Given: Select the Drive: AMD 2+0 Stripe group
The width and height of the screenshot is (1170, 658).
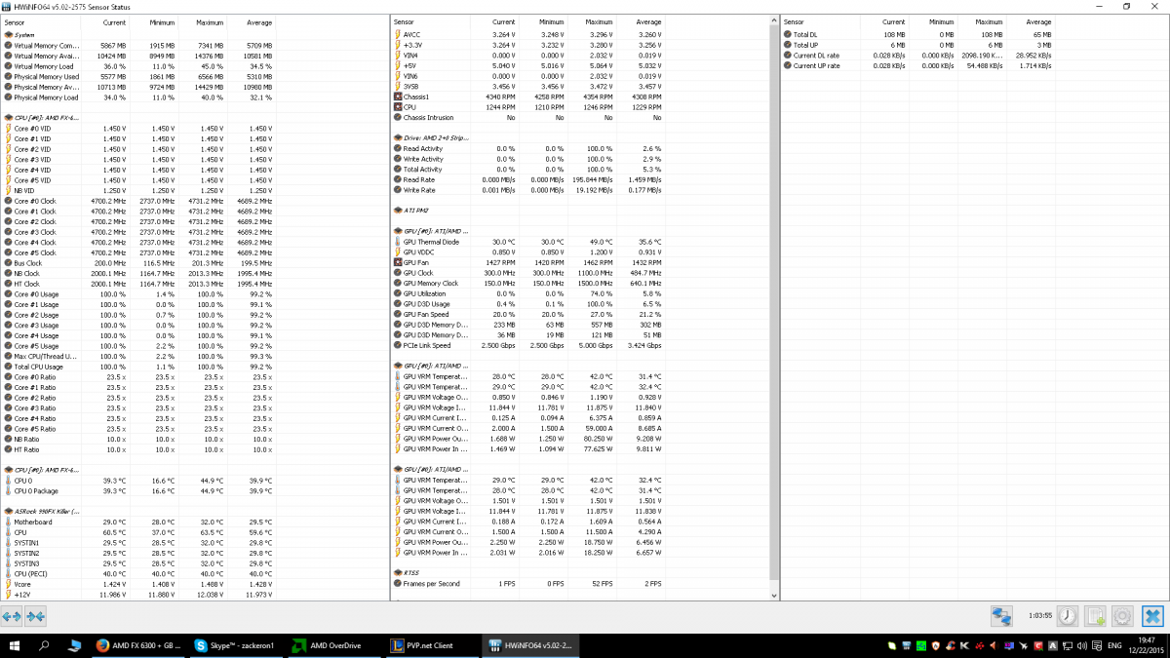Looking at the screenshot, I should pyautogui.click(x=527, y=138).
